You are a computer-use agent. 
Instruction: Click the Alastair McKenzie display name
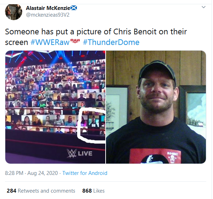click(48, 8)
